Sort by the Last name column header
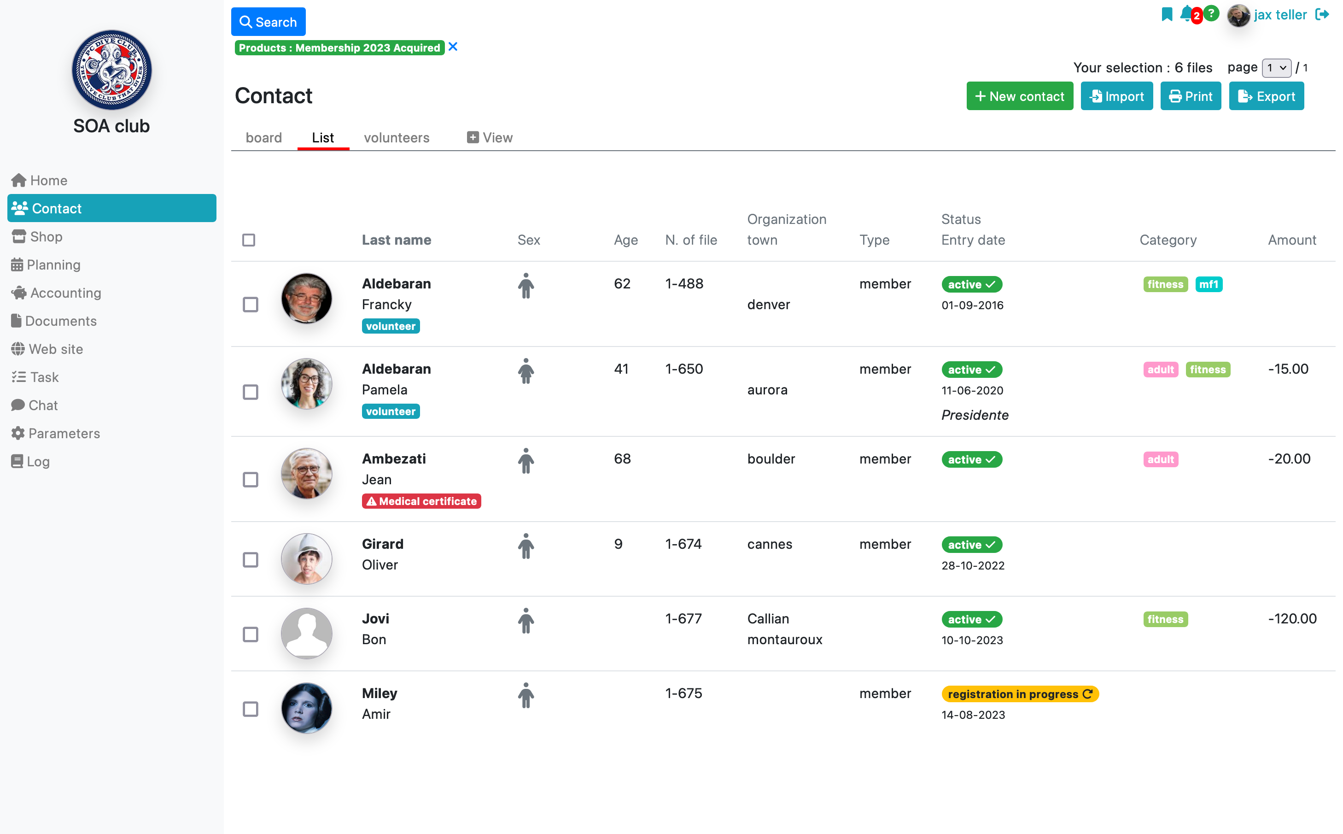 (x=397, y=240)
